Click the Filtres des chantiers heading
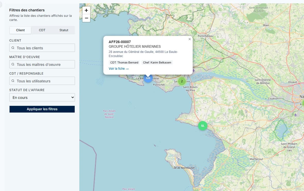Screen dimensions: 304x191 [x=27, y=10]
